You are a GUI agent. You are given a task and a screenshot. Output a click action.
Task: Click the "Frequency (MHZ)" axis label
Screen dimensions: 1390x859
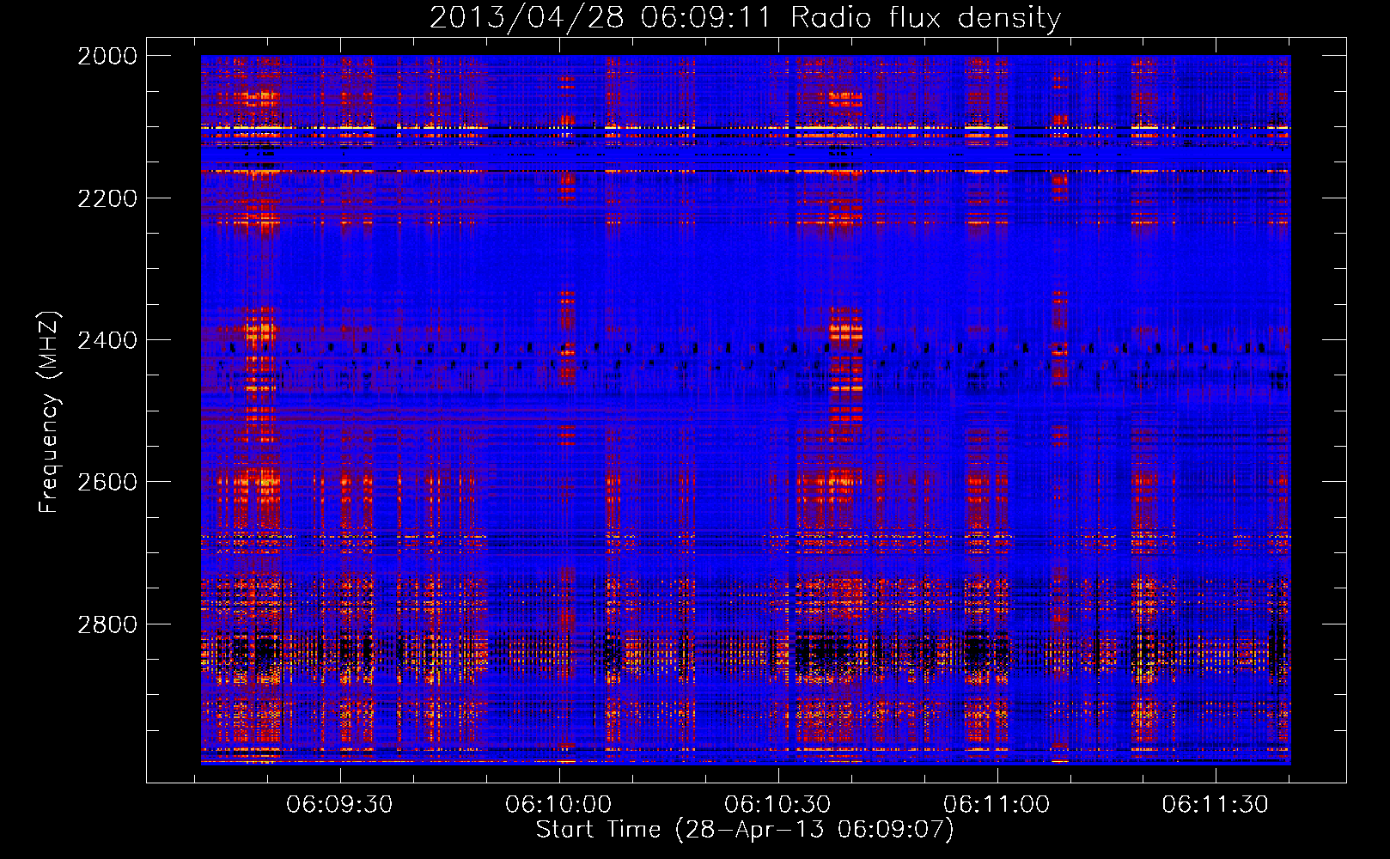49,412
